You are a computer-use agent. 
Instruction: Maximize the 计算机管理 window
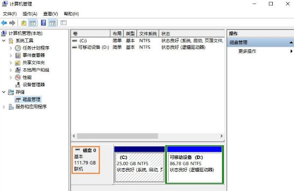point(271,4)
